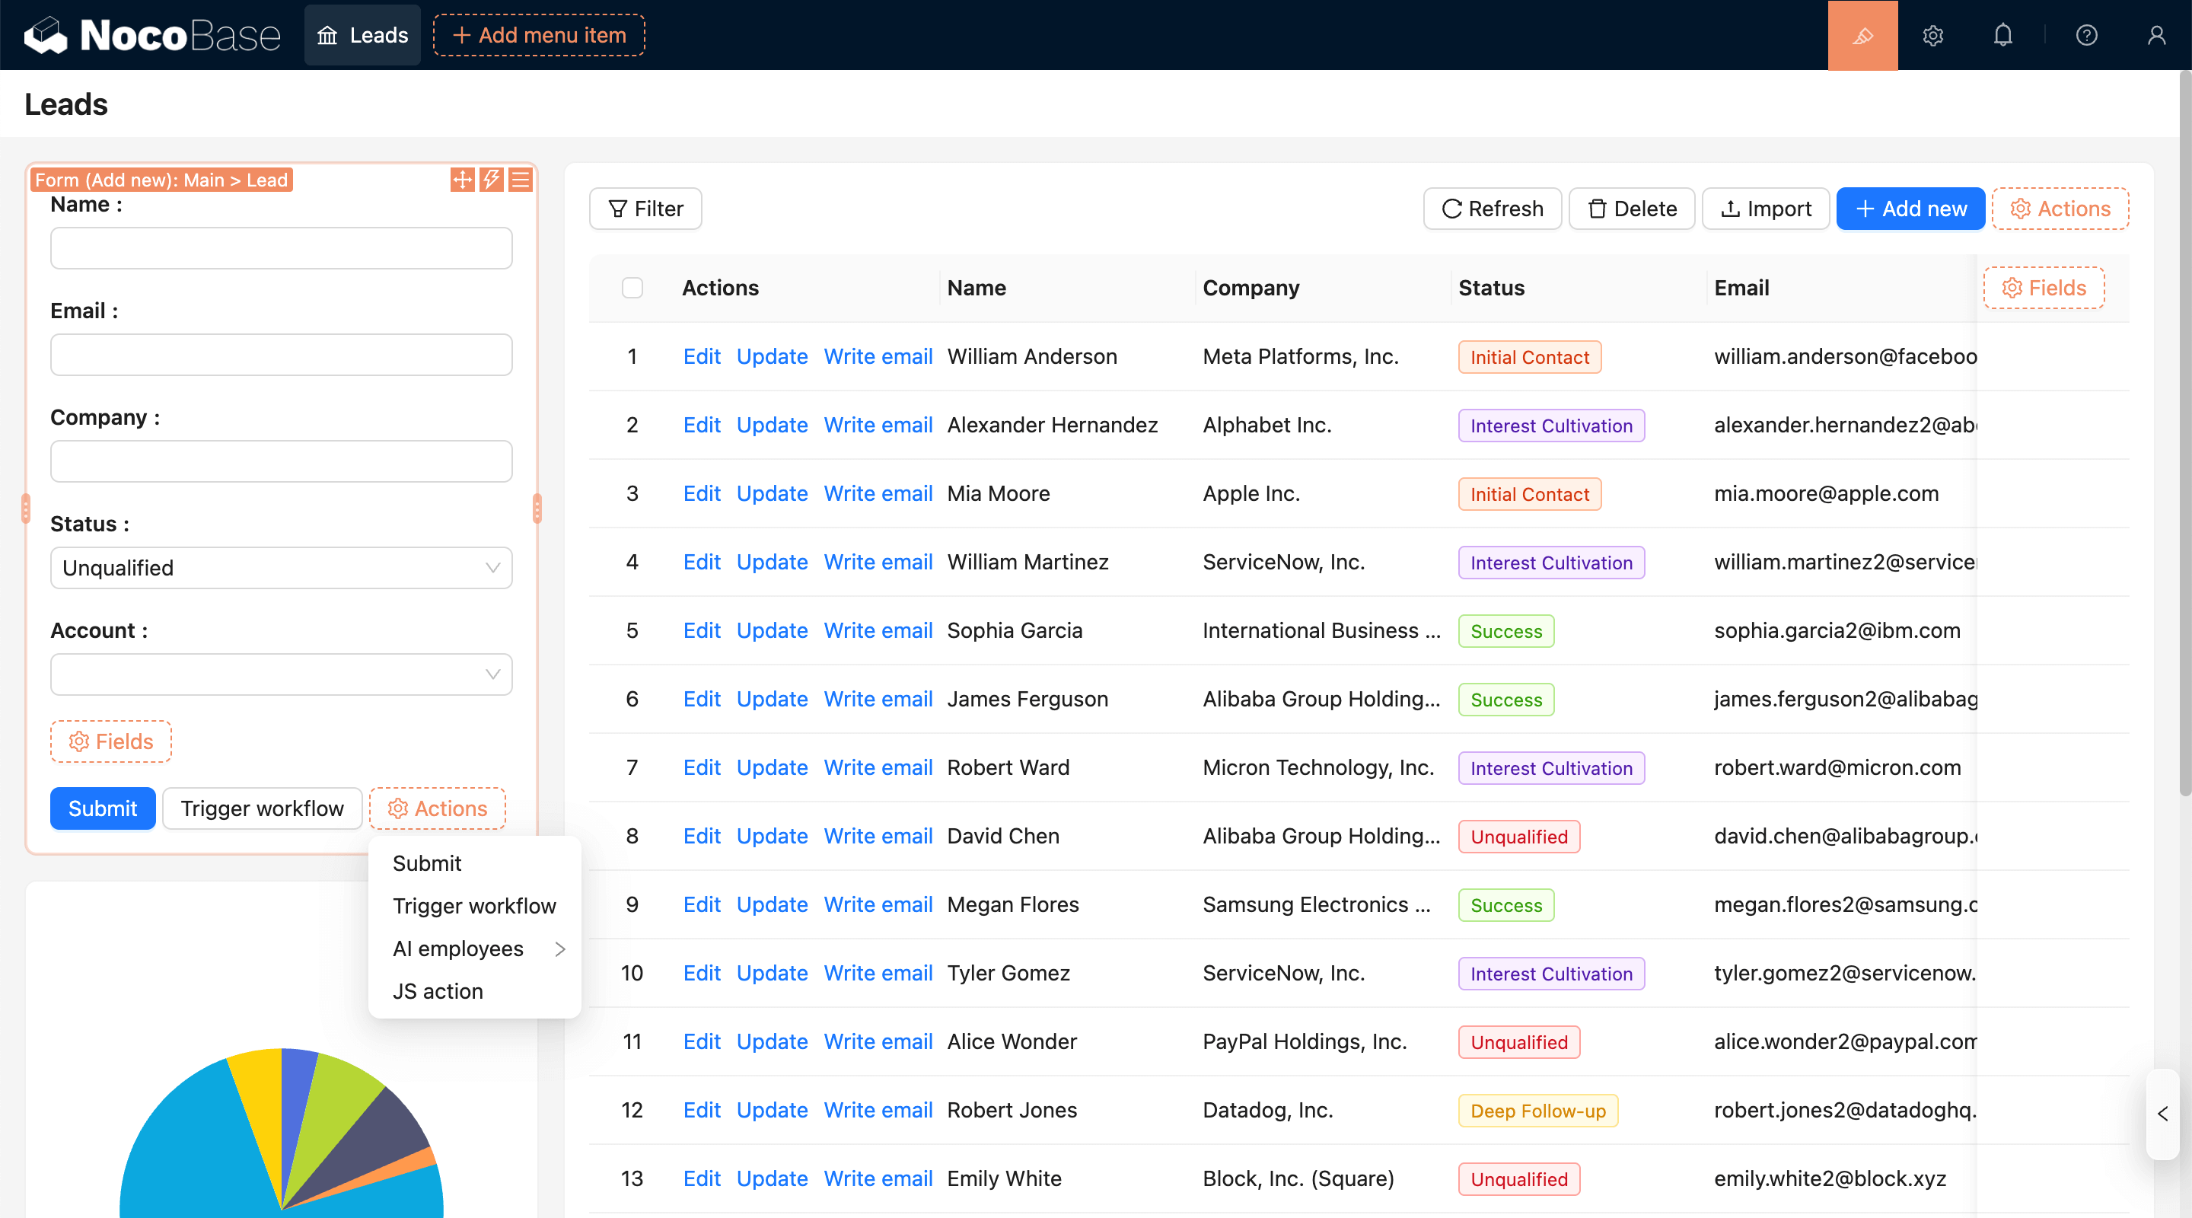Open the user profile icon
The width and height of the screenshot is (2192, 1218).
(x=2155, y=35)
